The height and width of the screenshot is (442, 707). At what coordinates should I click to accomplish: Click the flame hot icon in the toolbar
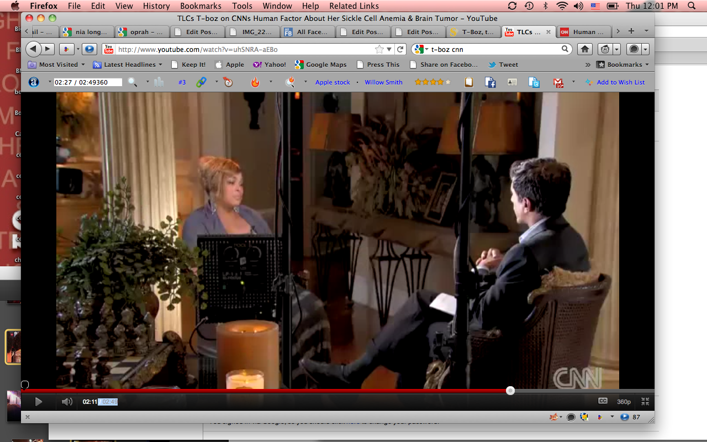tap(255, 82)
